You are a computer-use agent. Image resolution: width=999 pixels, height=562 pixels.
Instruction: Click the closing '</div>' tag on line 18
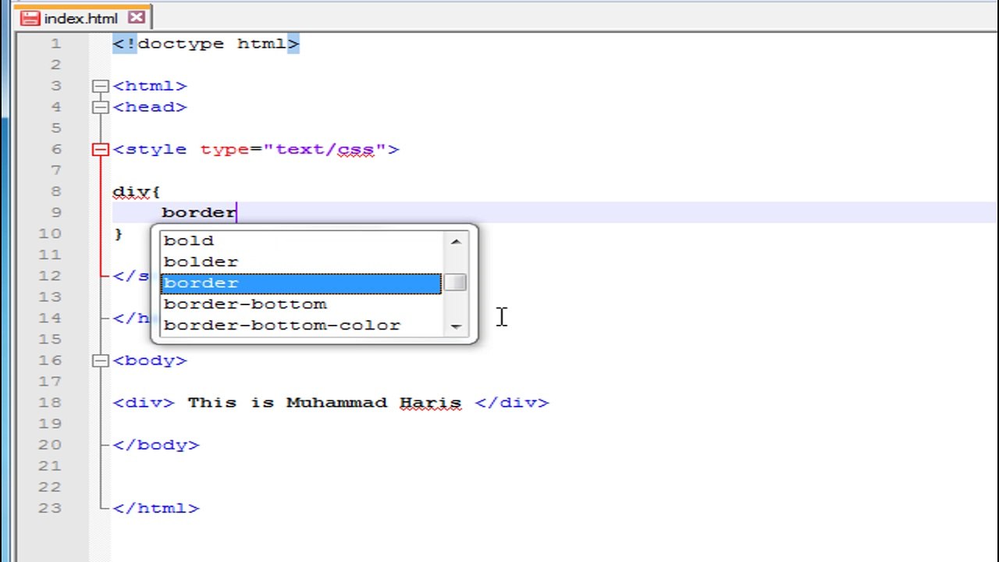tap(512, 403)
